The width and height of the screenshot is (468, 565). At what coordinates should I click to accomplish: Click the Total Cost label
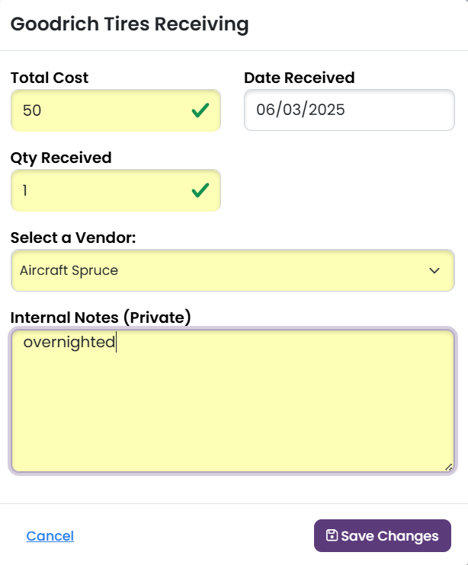click(50, 78)
